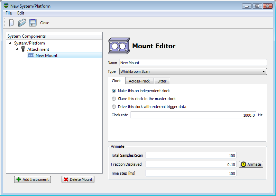Click the application icon in title bar
Viewport: 276px width, 196px height.
6,6
